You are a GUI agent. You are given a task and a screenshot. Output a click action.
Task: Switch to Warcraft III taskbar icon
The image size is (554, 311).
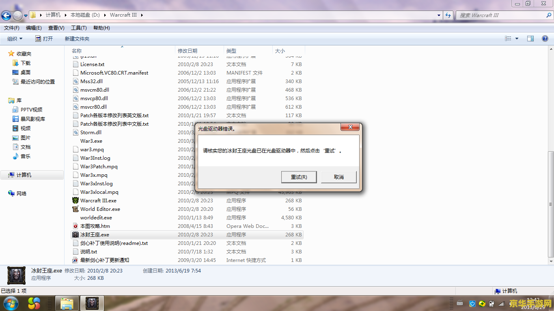pos(92,303)
